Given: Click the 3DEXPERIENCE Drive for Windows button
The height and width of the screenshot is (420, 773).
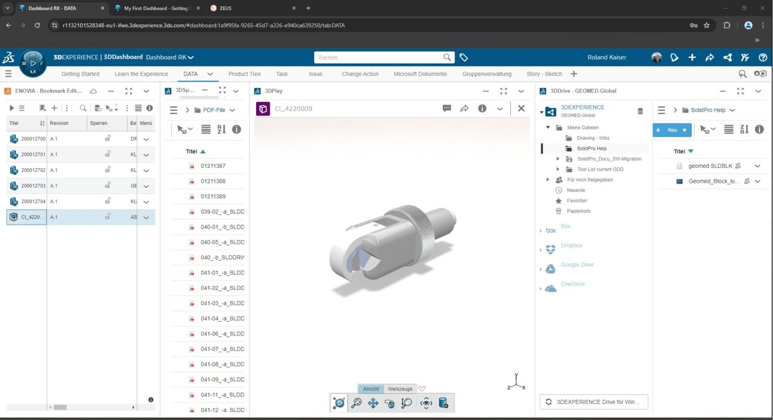Looking at the screenshot, I should (594, 402).
